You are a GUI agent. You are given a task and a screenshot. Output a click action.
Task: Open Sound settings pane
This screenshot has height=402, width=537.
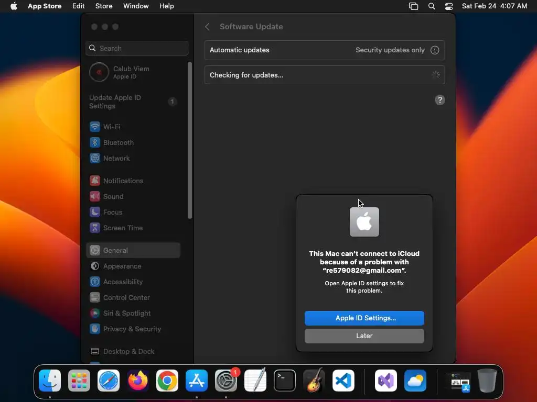click(x=133, y=197)
